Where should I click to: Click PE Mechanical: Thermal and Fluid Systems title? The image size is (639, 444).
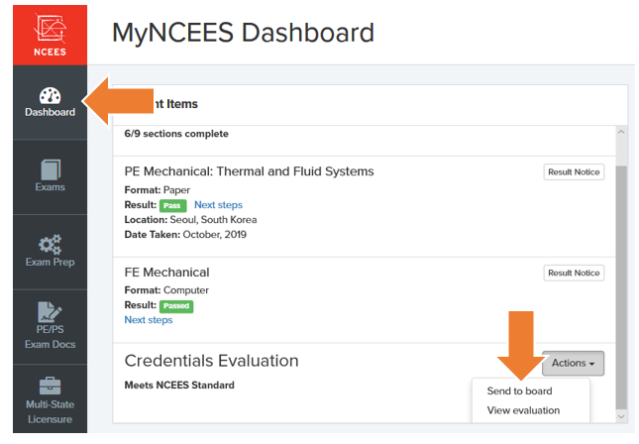249,171
